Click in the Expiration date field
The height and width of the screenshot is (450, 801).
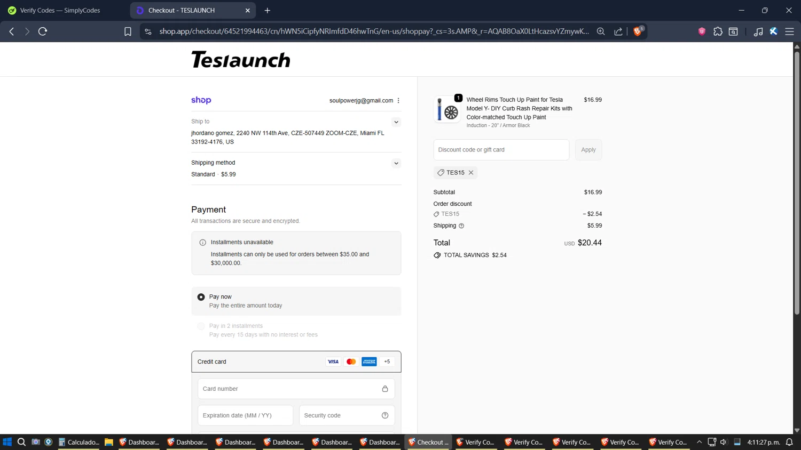(x=245, y=415)
